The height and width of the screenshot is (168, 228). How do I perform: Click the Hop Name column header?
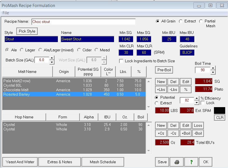click(x=24, y=117)
